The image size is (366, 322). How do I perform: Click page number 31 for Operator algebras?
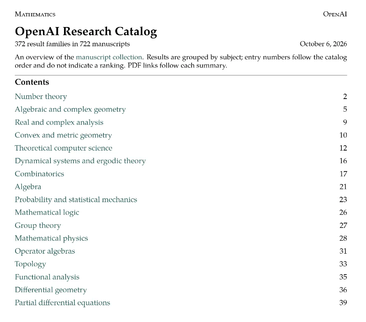pos(343,251)
